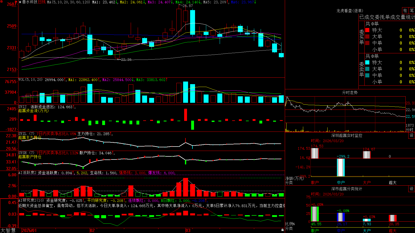The height and width of the screenshot is (233, 415).
Task: Click the cyan 大户 7.93 percentage bar
Action: (x=366, y=220)
